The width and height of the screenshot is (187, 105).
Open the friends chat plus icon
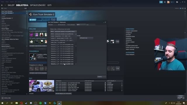183,98
